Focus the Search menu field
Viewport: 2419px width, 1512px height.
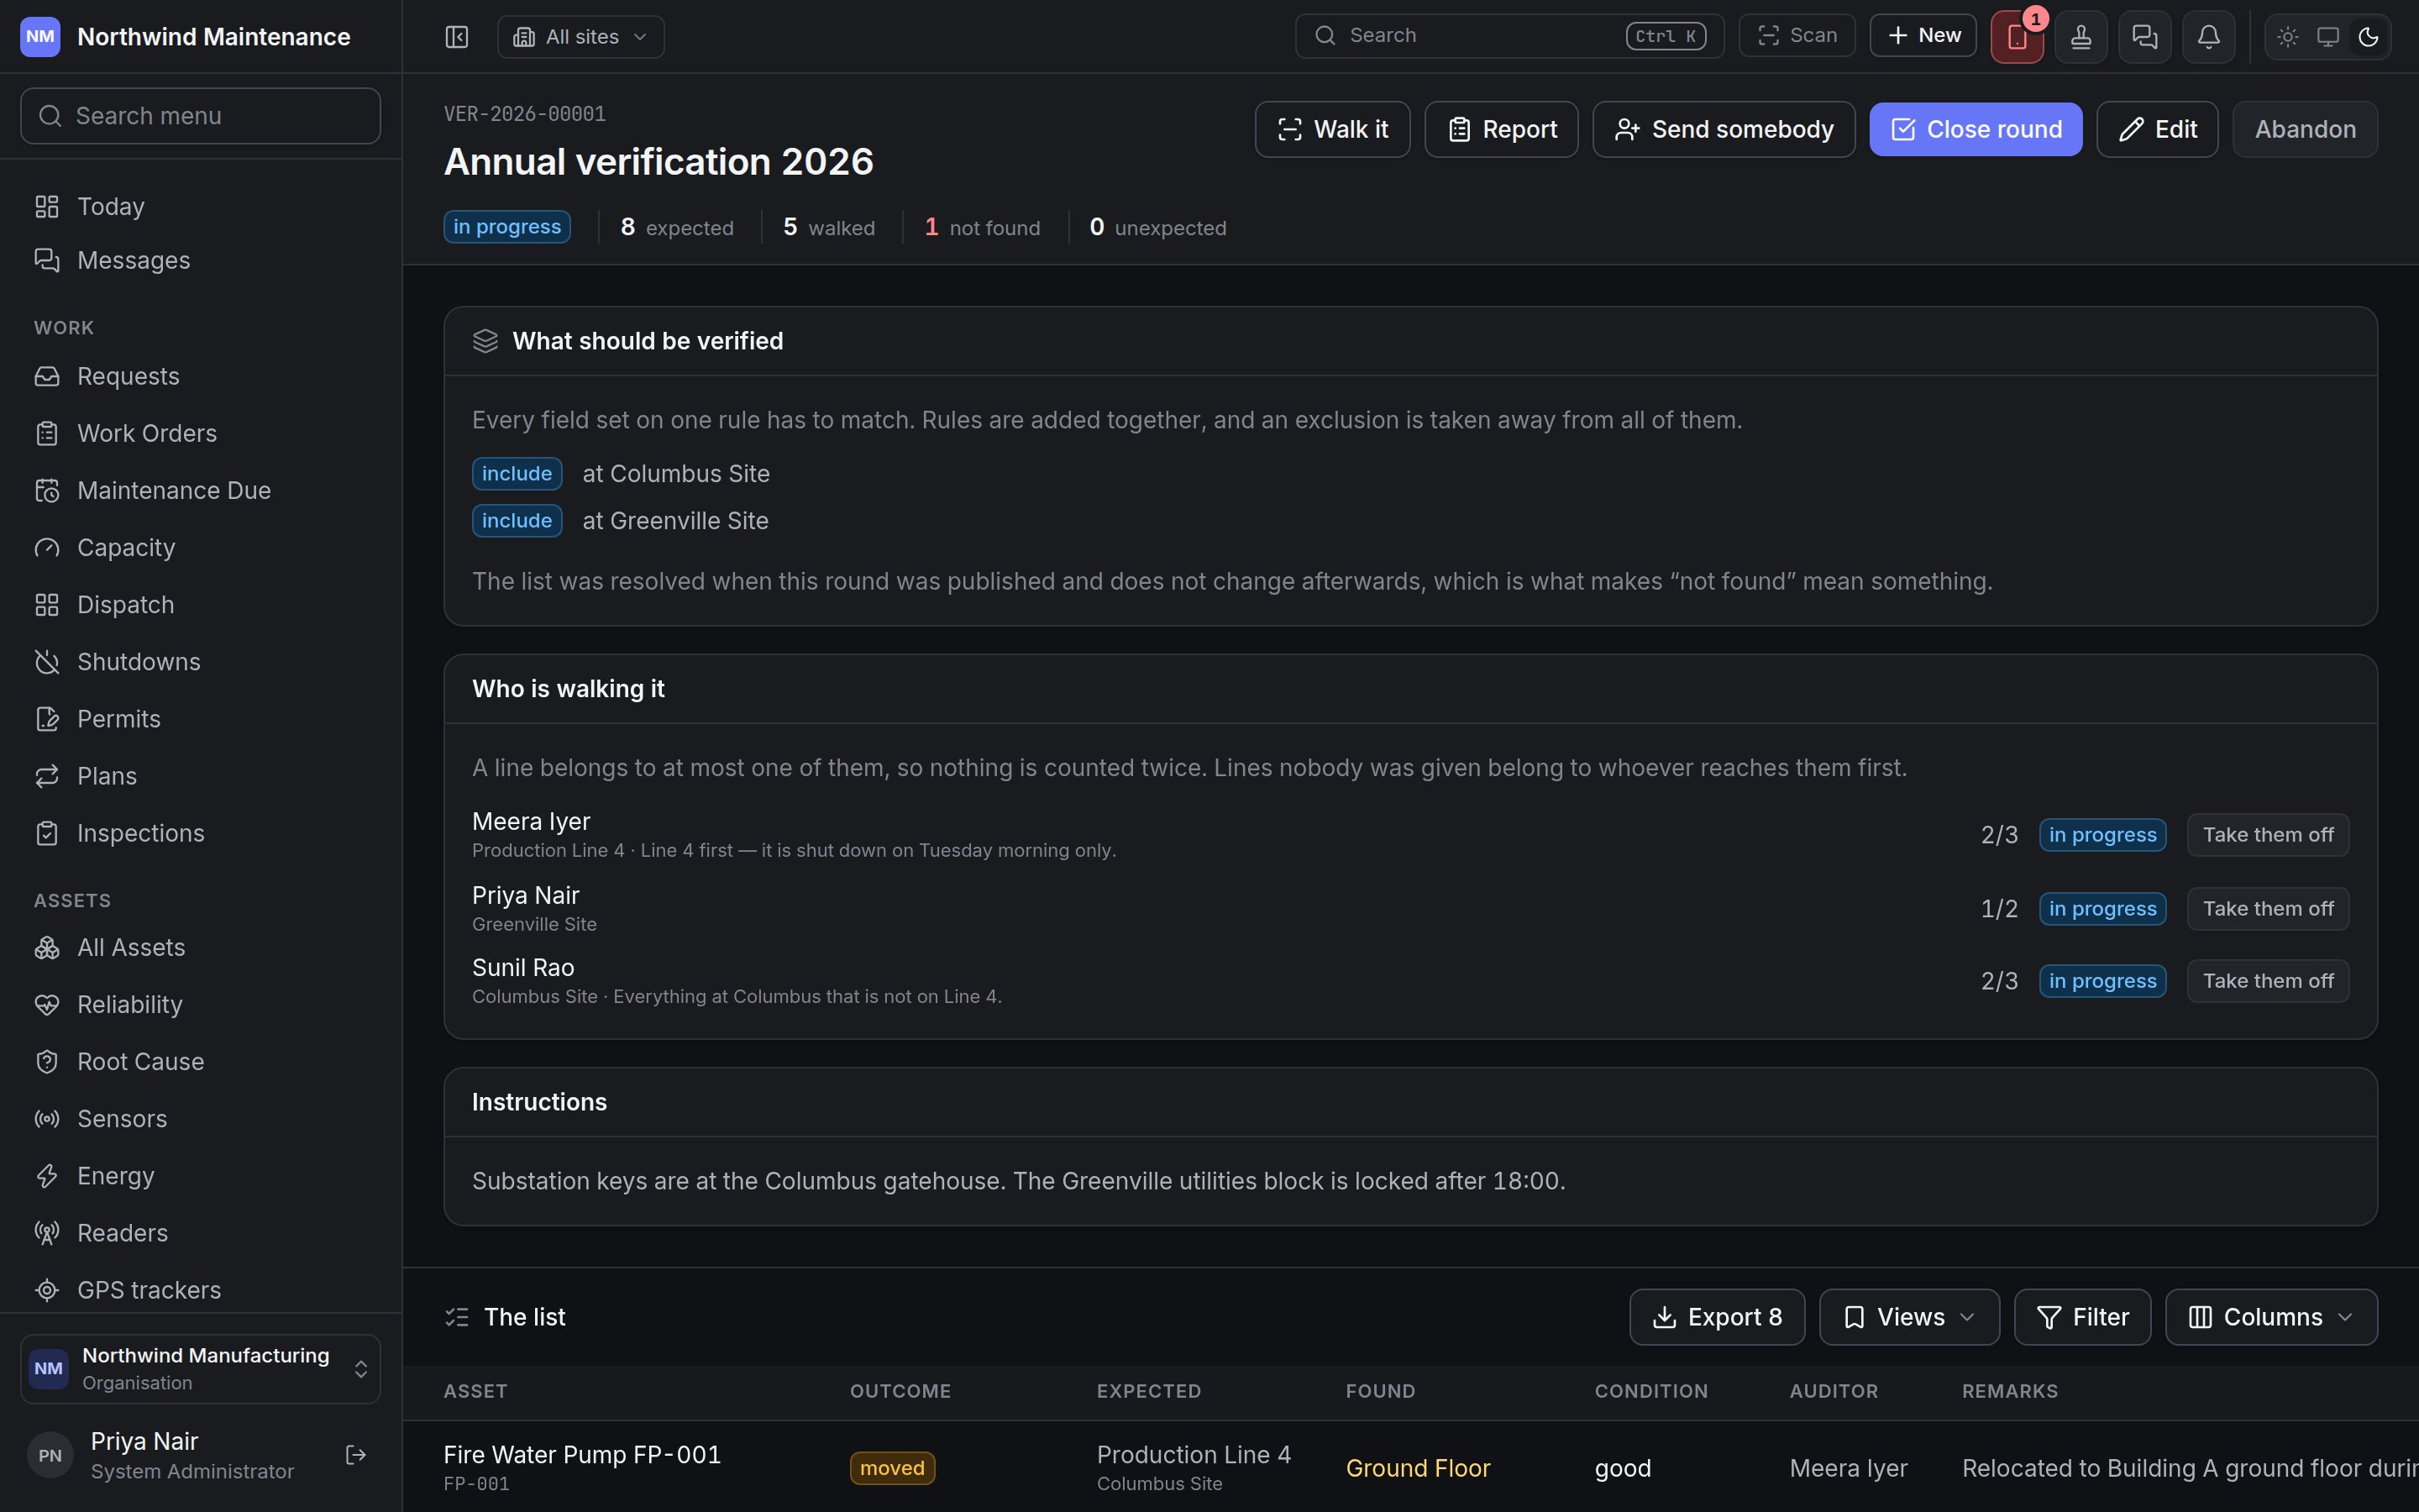click(201, 116)
